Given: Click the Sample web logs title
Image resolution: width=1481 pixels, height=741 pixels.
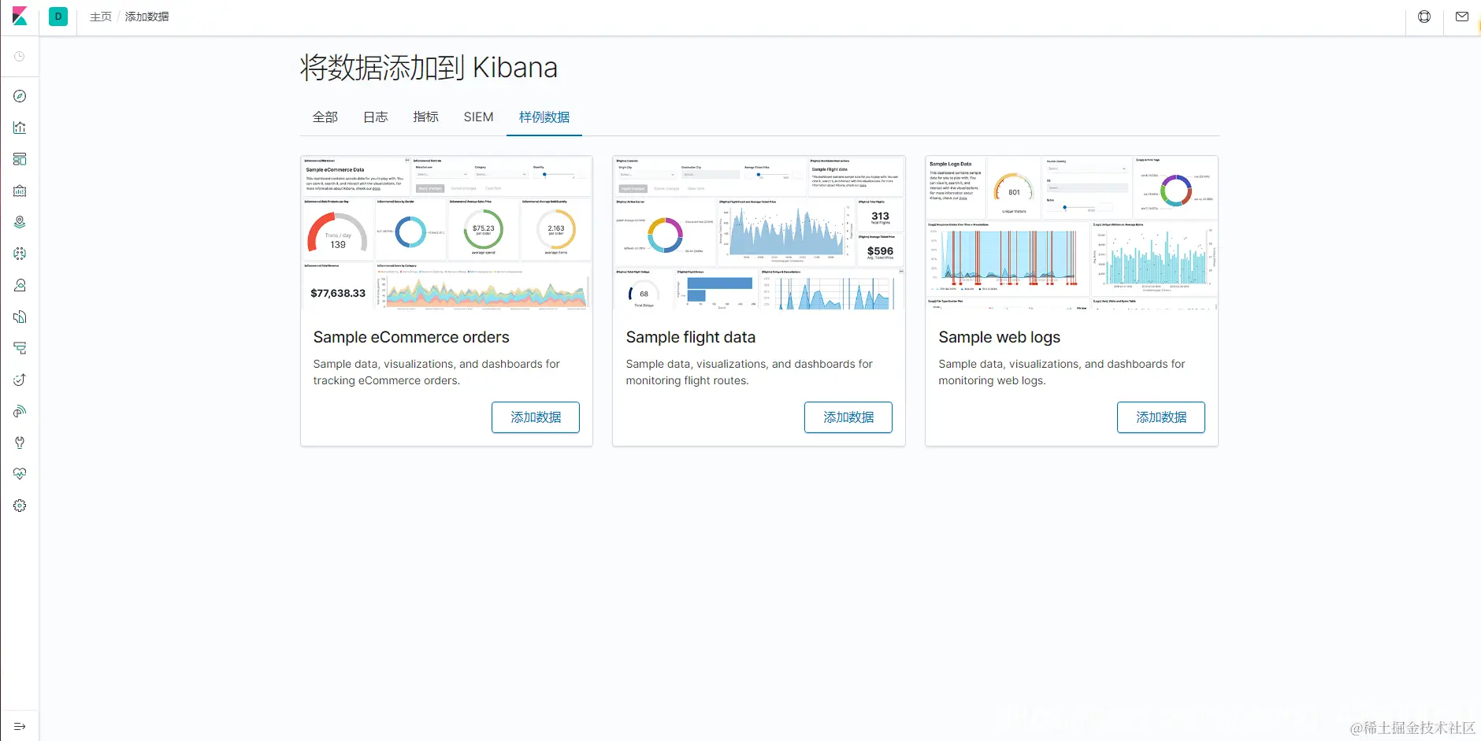Looking at the screenshot, I should click(1000, 337).
